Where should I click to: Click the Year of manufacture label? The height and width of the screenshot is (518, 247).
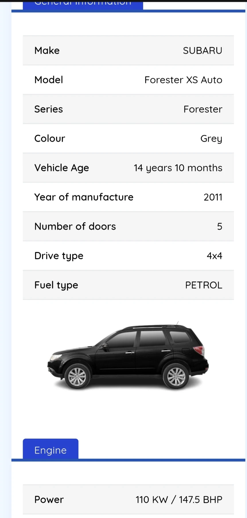pos(84,197)
